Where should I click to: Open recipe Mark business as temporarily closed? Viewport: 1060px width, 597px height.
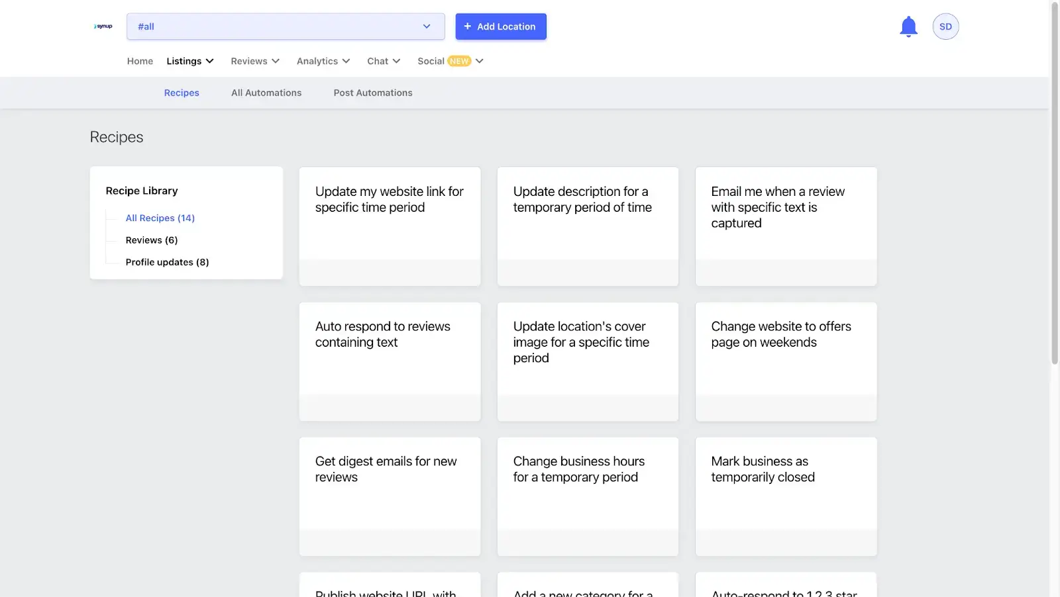[x=786, y=496]
